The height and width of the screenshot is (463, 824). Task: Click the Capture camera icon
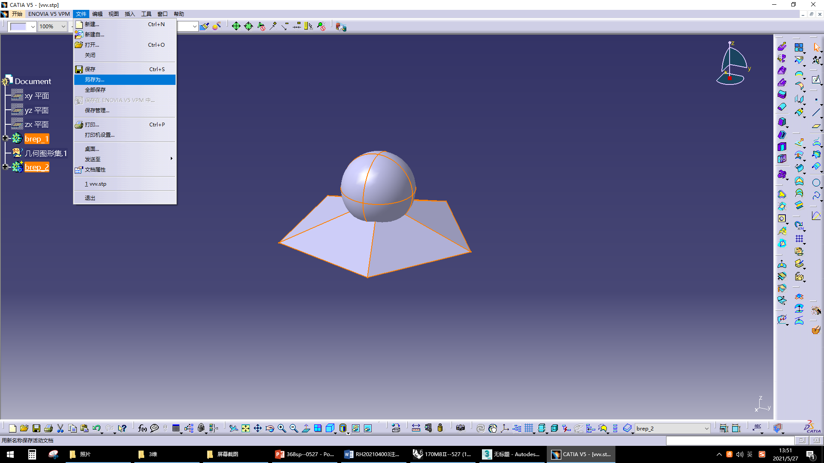point(460,428)
